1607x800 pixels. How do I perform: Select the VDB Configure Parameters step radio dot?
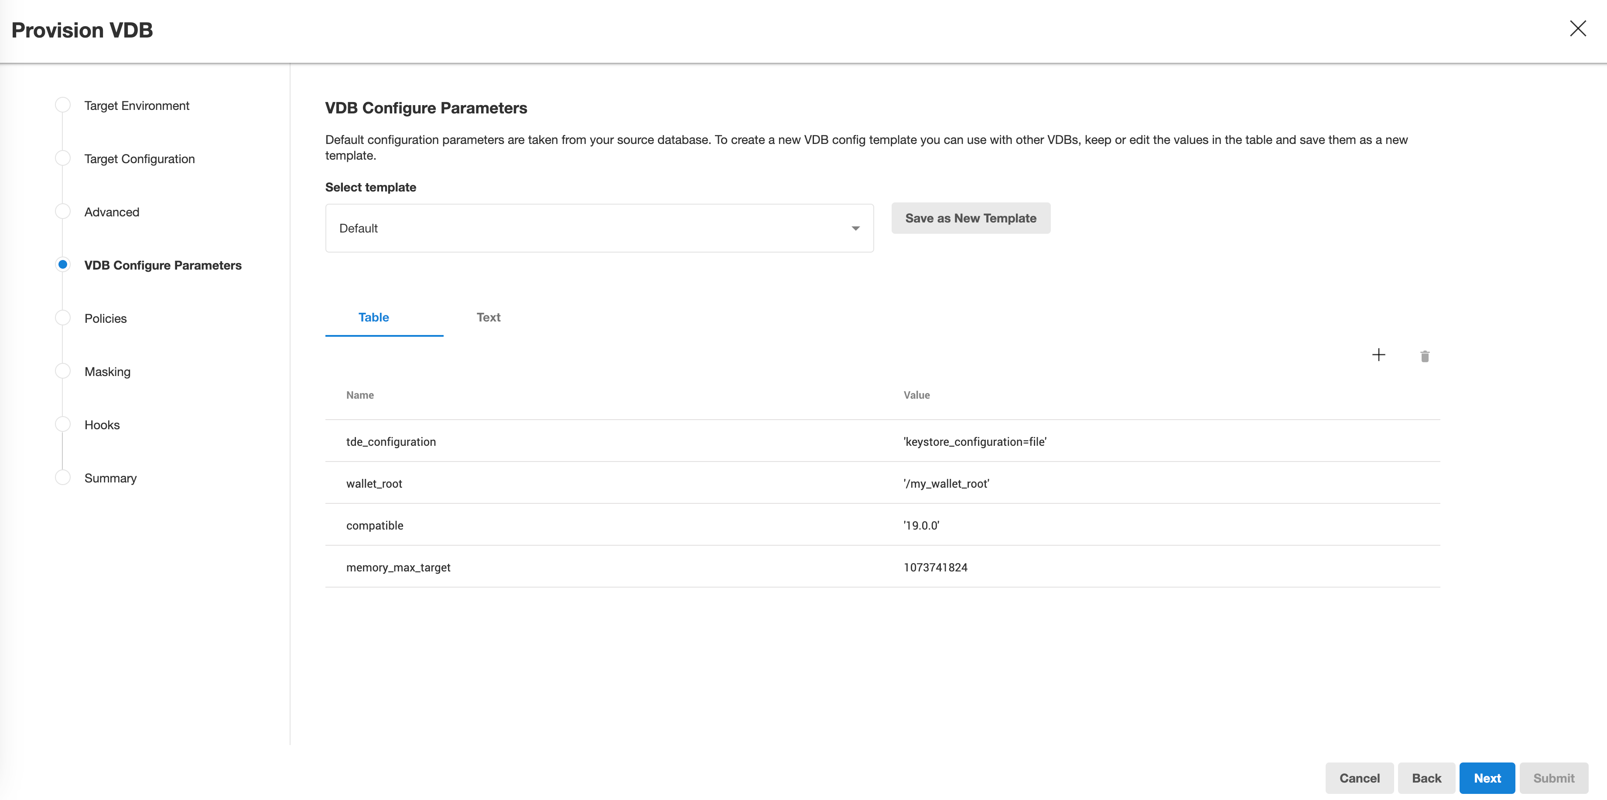[x=62, y=264]
